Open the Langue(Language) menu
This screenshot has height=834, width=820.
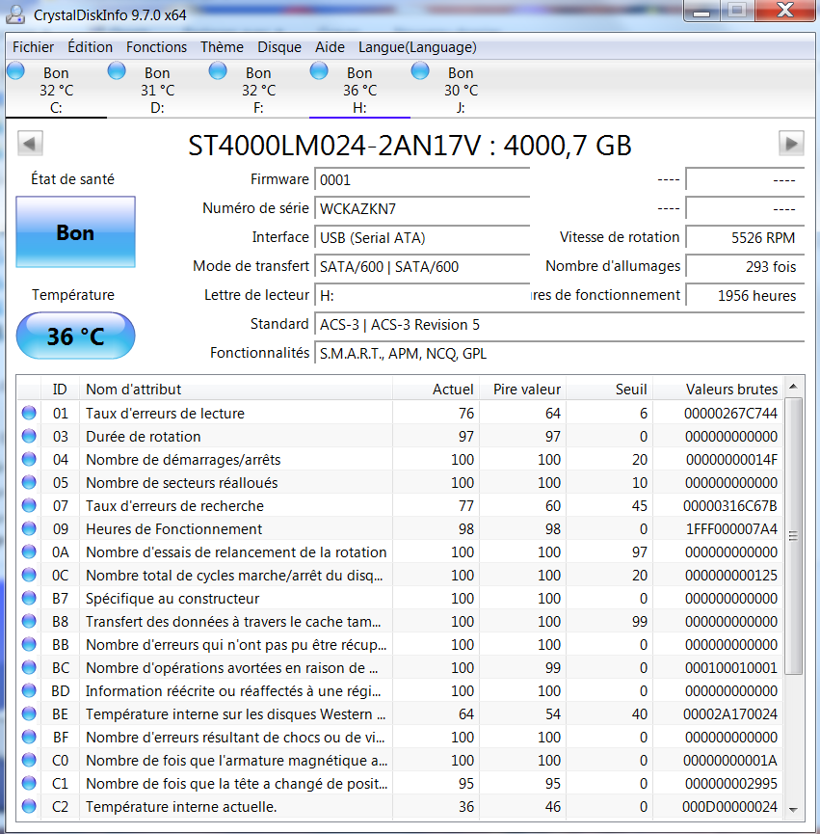(417, 47)
